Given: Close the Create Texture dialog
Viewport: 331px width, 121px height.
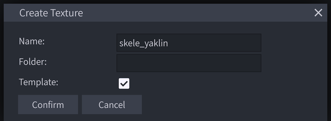Looking at the screenshot, I should point(318,13).
